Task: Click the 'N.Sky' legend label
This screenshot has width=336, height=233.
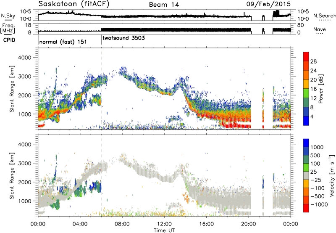Action: tap(8, 16)
